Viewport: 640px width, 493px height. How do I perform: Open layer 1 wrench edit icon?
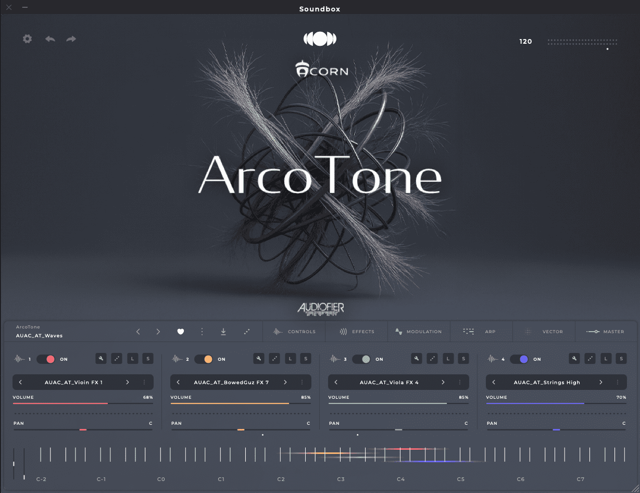point(102,358)
